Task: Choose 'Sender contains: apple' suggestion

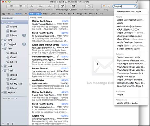Action: pyautogui.click(x=128, y=49)
